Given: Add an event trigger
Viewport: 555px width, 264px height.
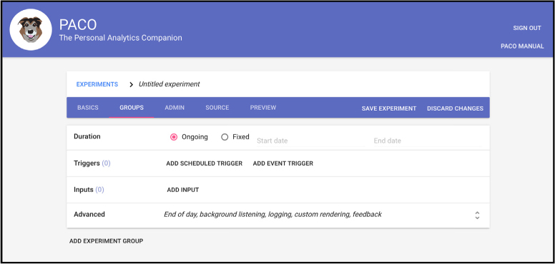Looking at the screenshot, I should tap(283, 163).
